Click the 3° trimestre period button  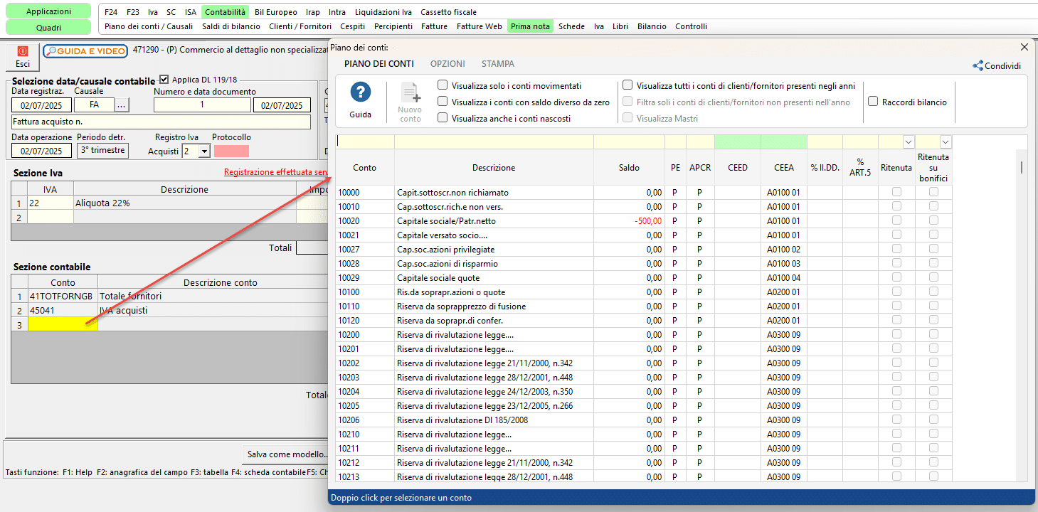pyautogui.click(x=102, y=151)
